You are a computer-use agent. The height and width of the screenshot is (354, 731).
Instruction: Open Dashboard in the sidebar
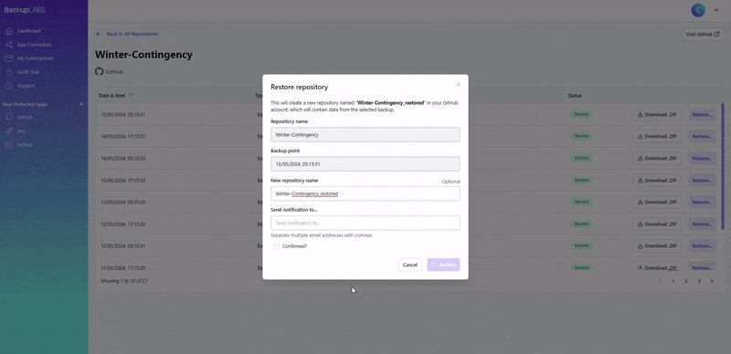pyautogui.click(x=29, y=31)
